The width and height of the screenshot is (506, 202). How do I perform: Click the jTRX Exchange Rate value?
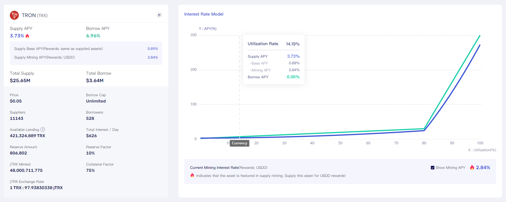click(x=36, y=188)
